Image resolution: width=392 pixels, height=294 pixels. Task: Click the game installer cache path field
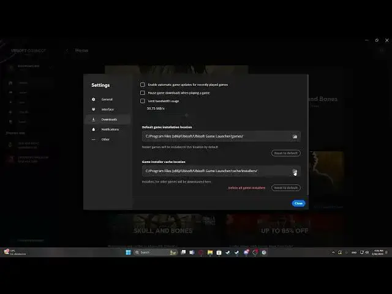[x=221, y=171]
